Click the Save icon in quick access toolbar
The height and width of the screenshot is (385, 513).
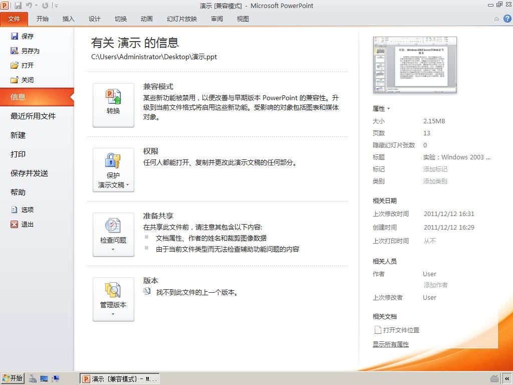(x=18, y=5)
